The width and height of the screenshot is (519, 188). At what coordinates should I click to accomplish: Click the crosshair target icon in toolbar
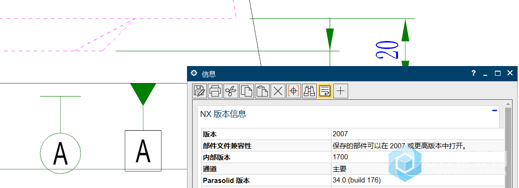pyautogui.click(x=294, y=91)
